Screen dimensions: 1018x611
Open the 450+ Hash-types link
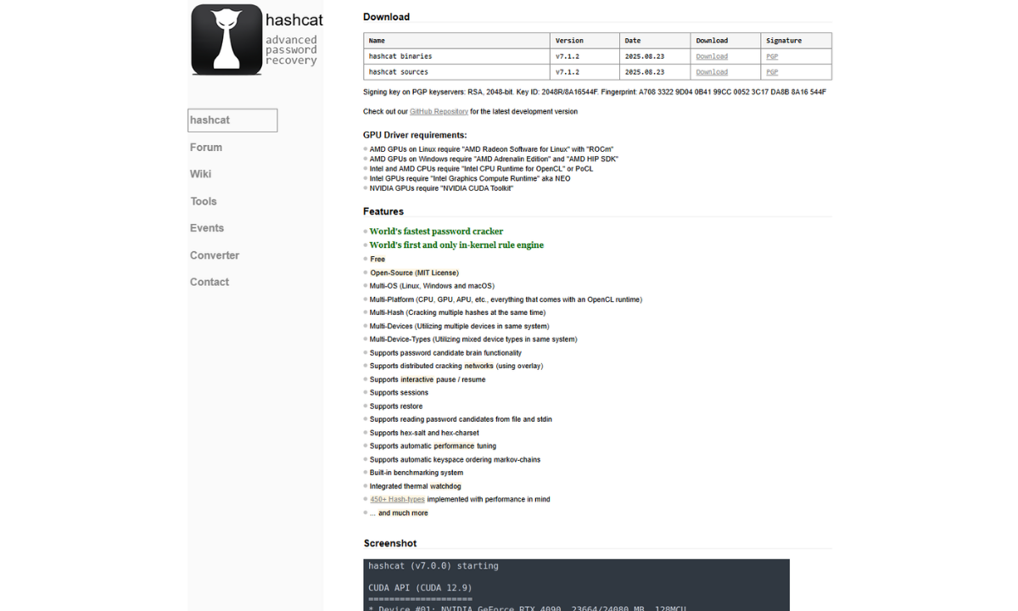397,500
